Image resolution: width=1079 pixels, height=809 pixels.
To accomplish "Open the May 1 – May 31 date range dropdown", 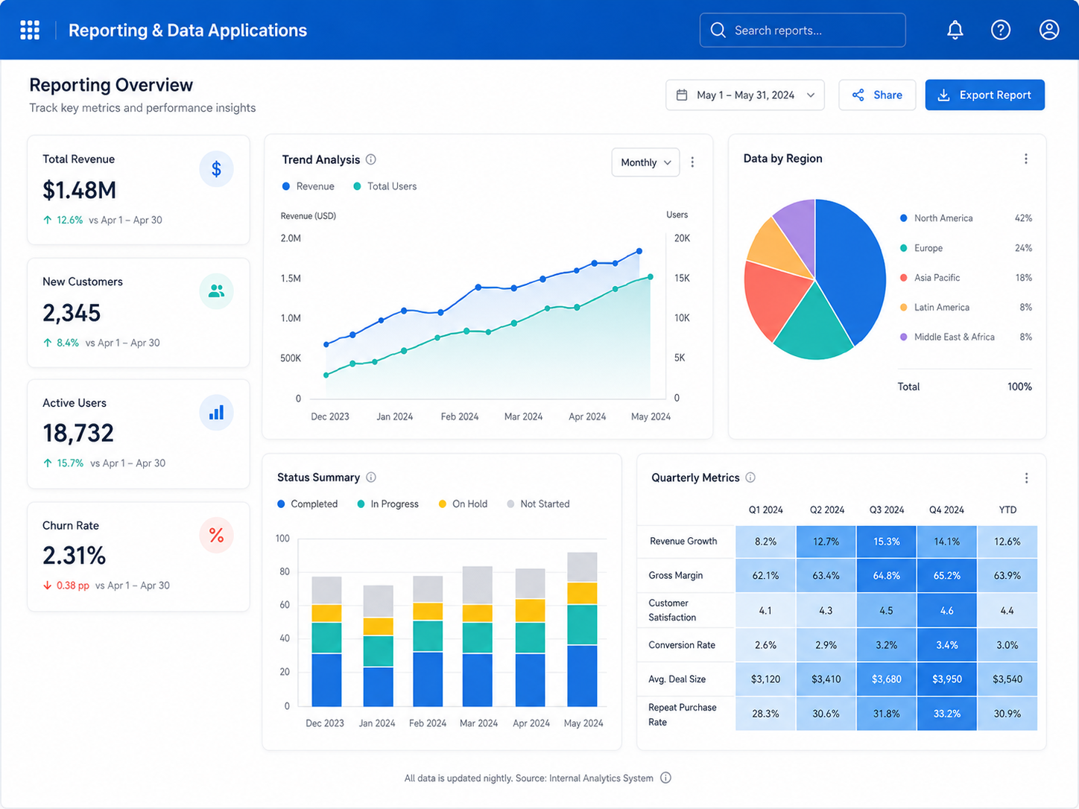I will [745, 95].
